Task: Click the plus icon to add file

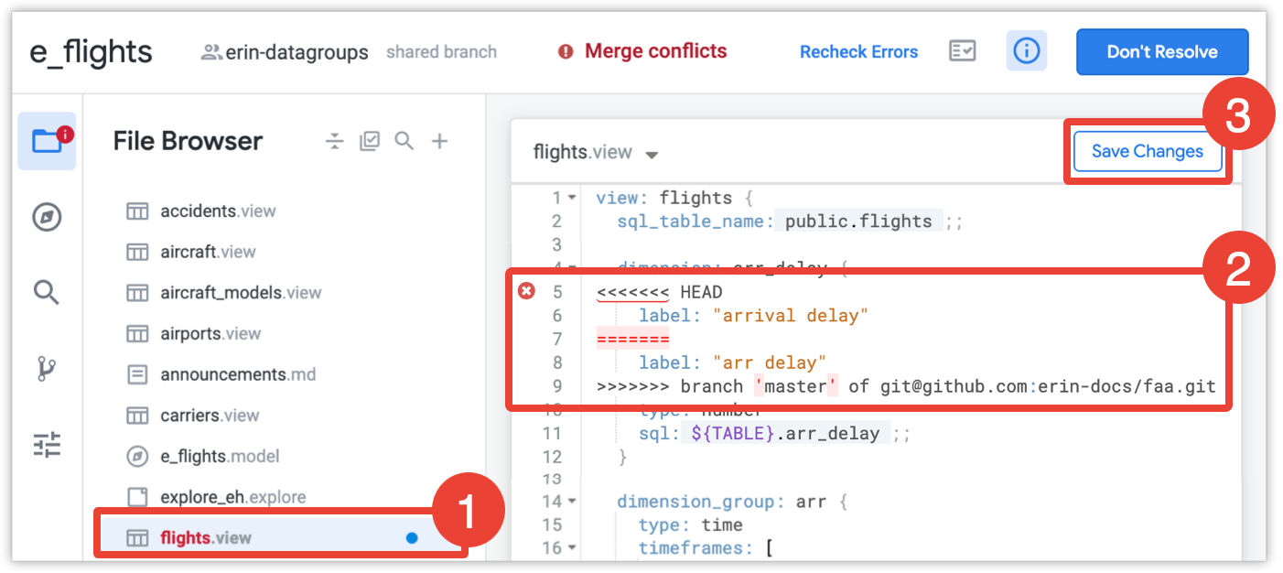Action: (x=440, y=141)
